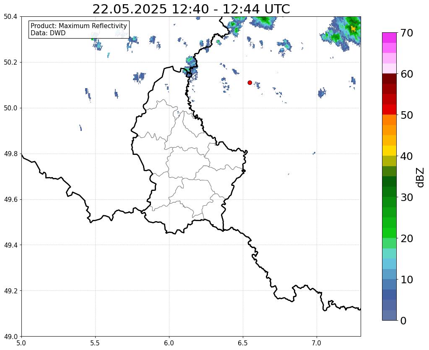Click the strong yellow-core radar echo in top-right corner
This screenshot has width=429, height=350.
pyautogui.click(x=353, y=28)
